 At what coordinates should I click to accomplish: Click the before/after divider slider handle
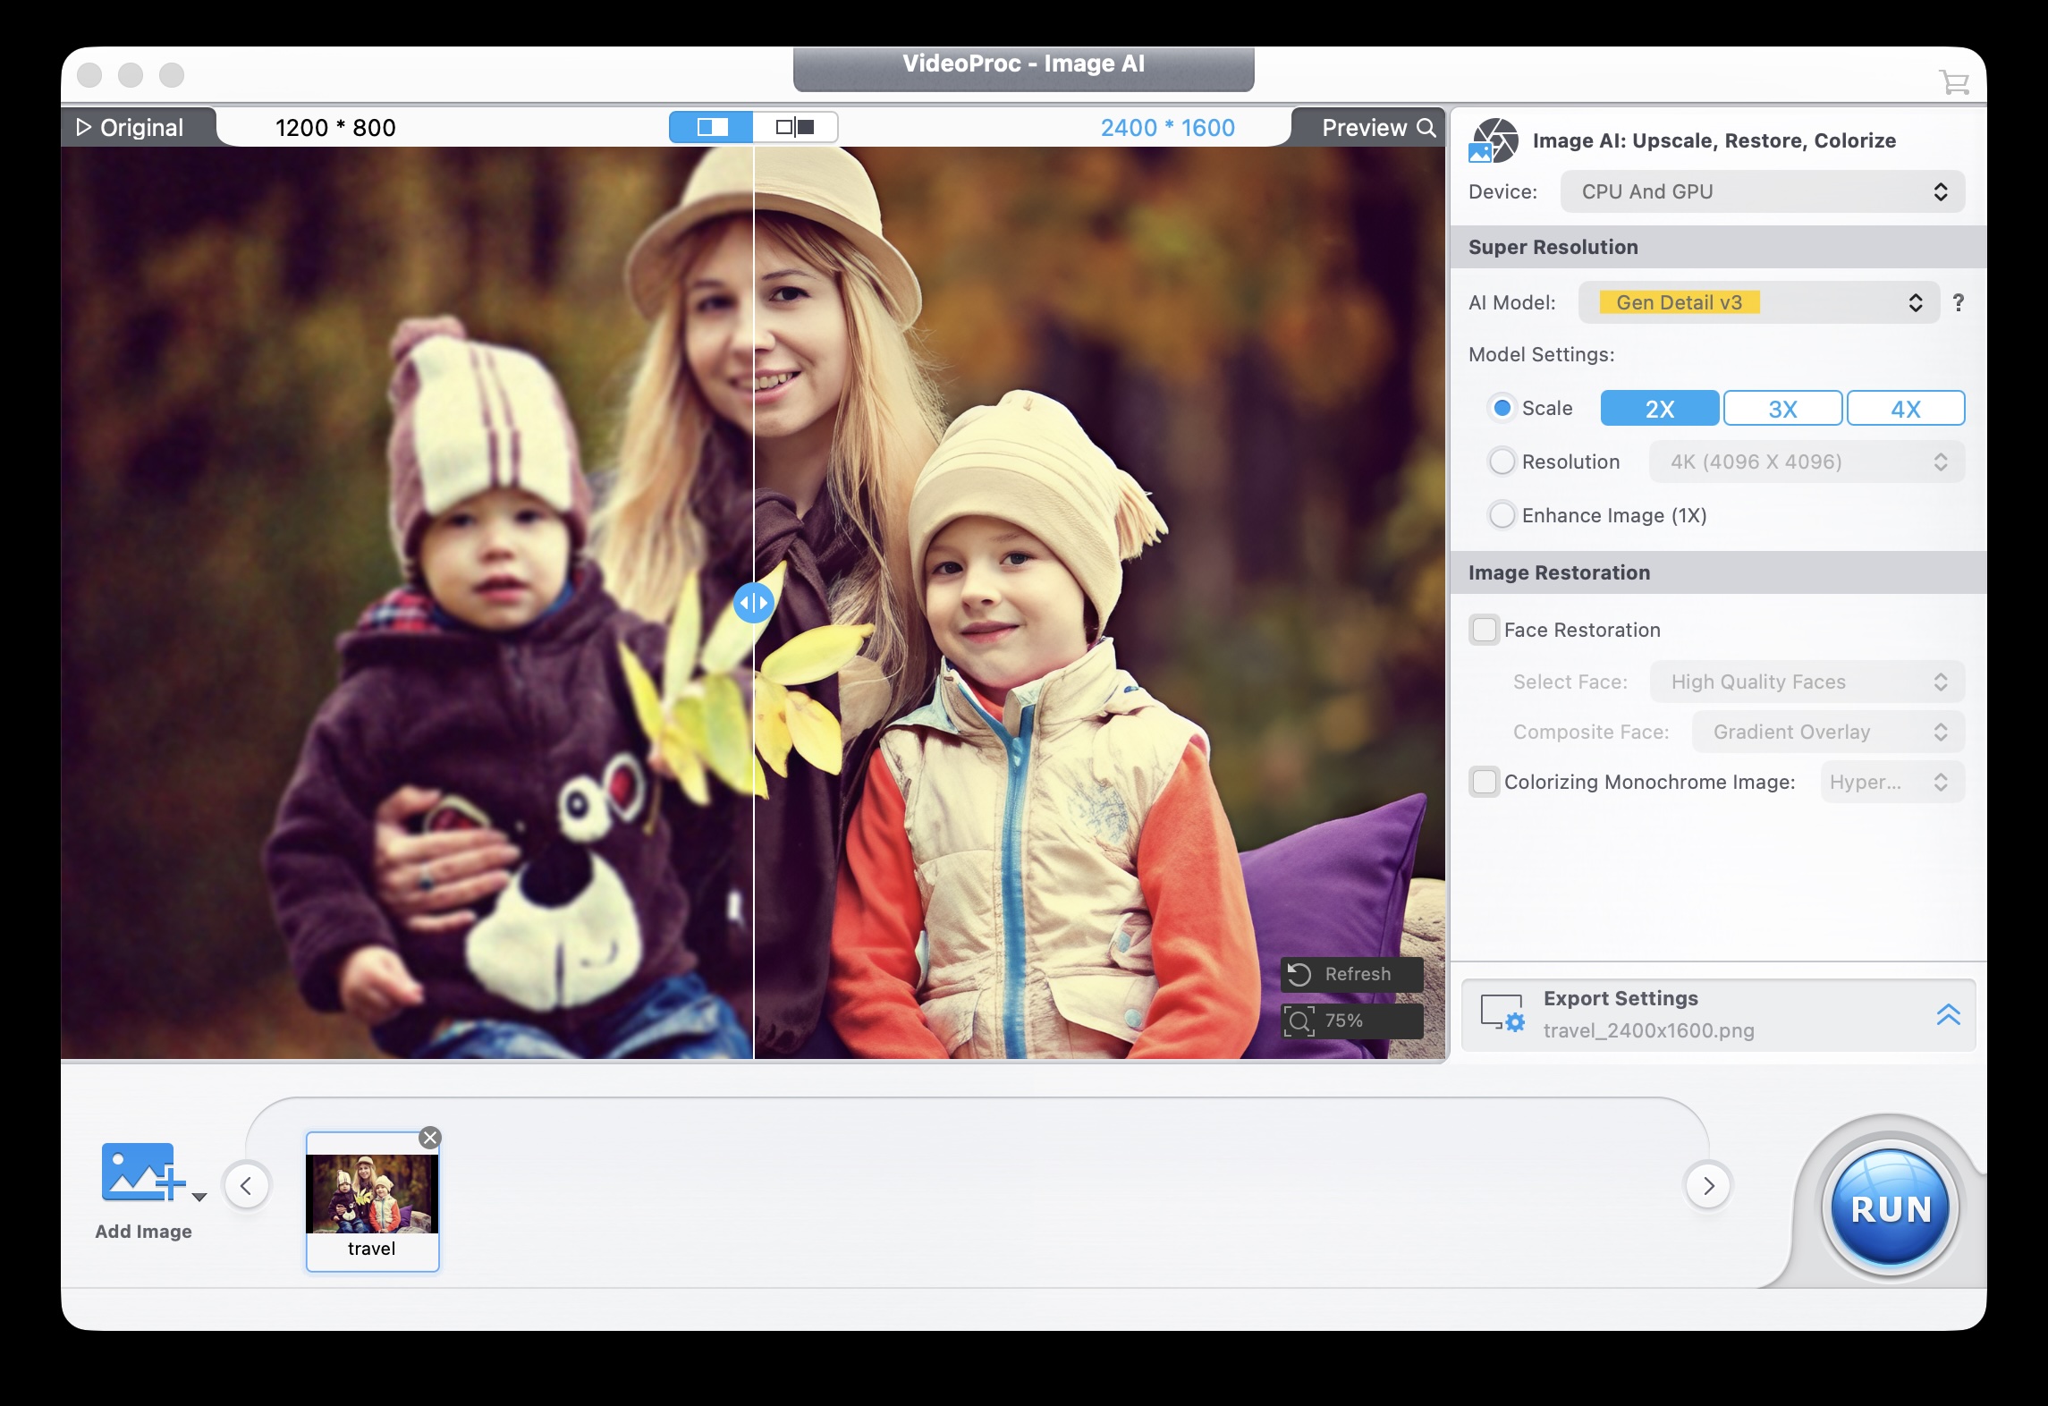(753, 603)
